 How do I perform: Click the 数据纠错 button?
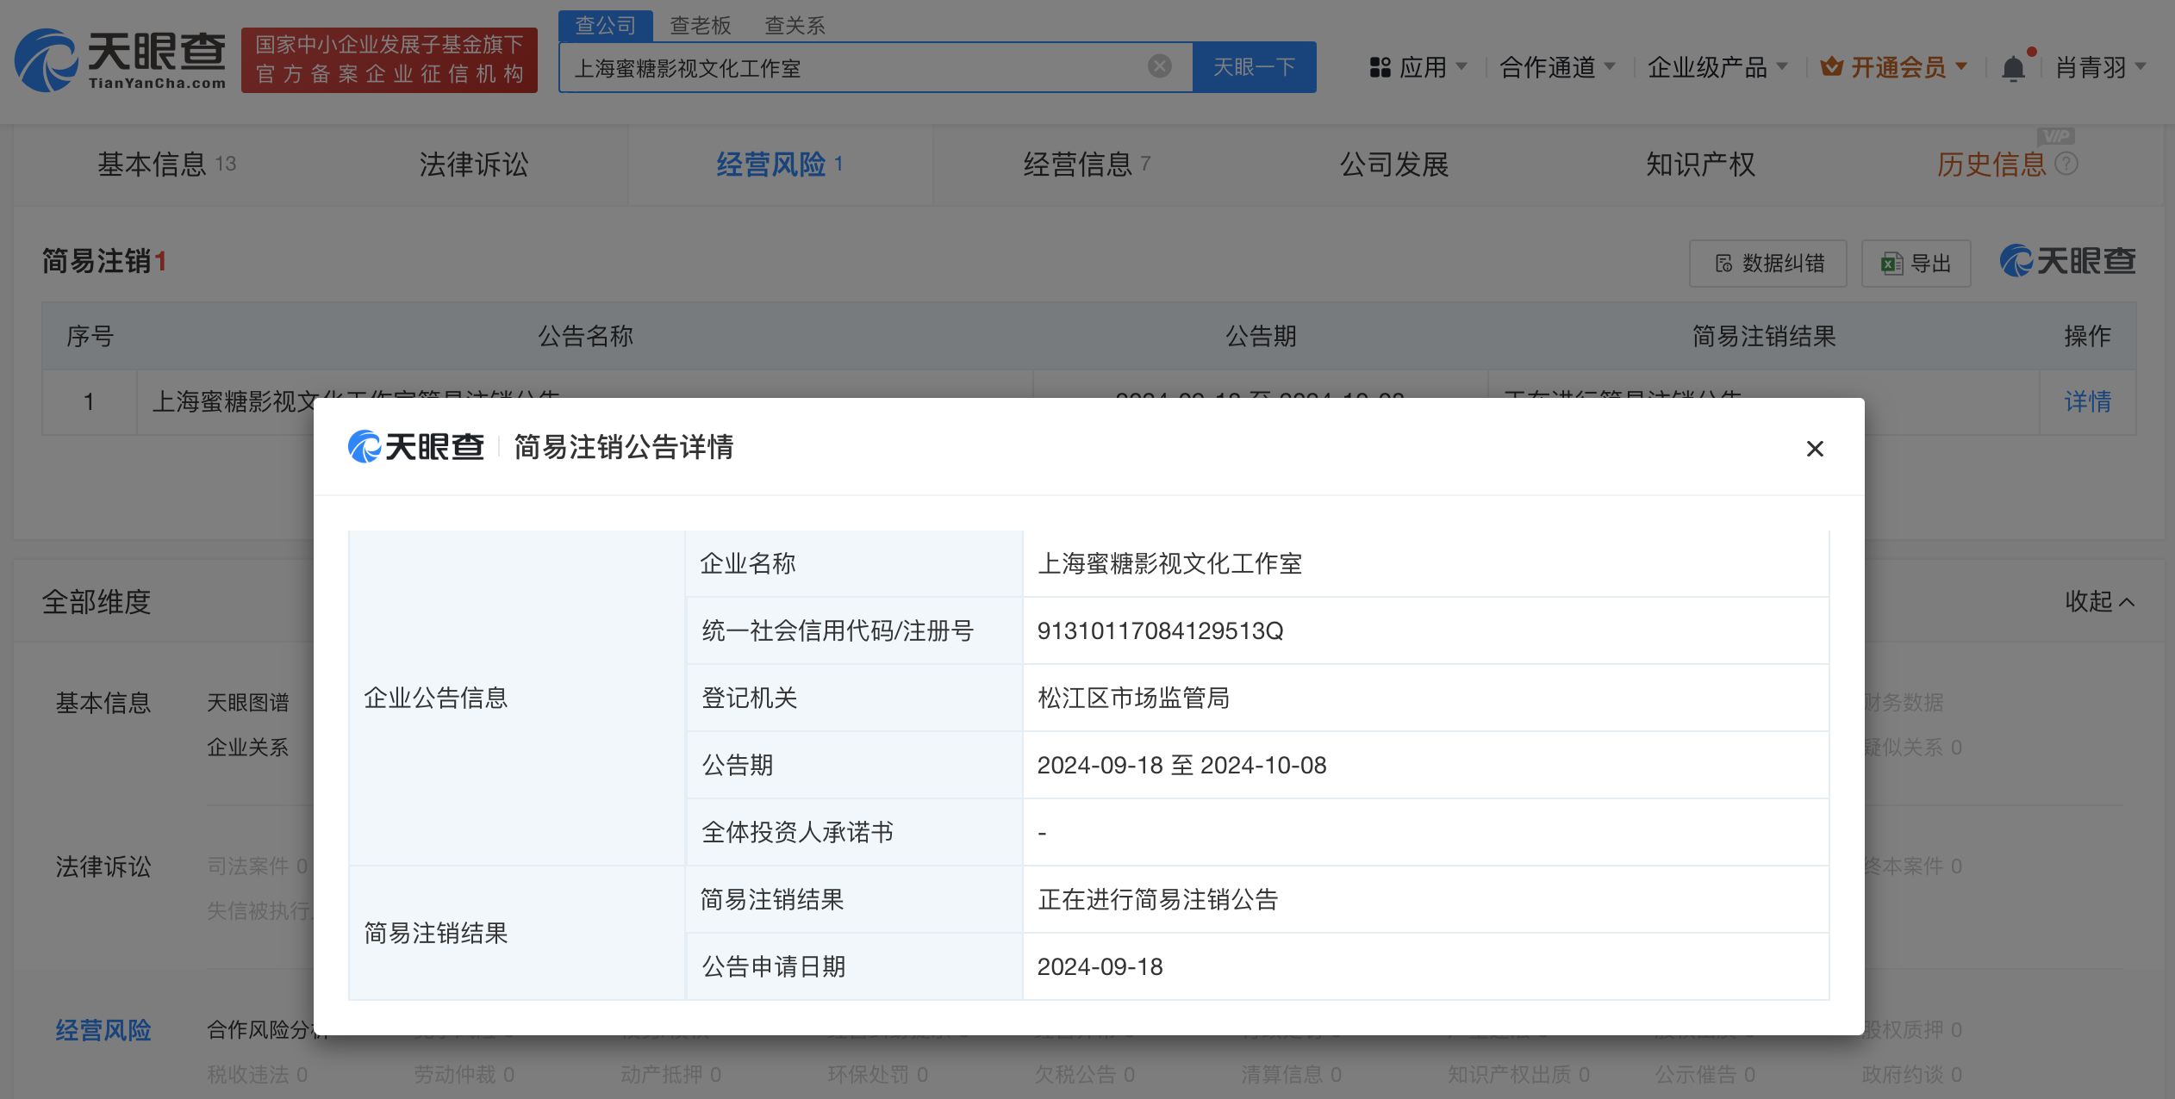tap(1767, 264)
